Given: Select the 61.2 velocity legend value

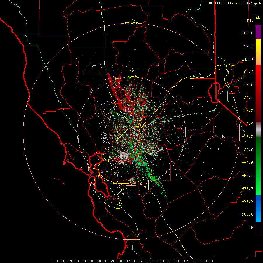Looking at the screenshot, I should point(249,72).
